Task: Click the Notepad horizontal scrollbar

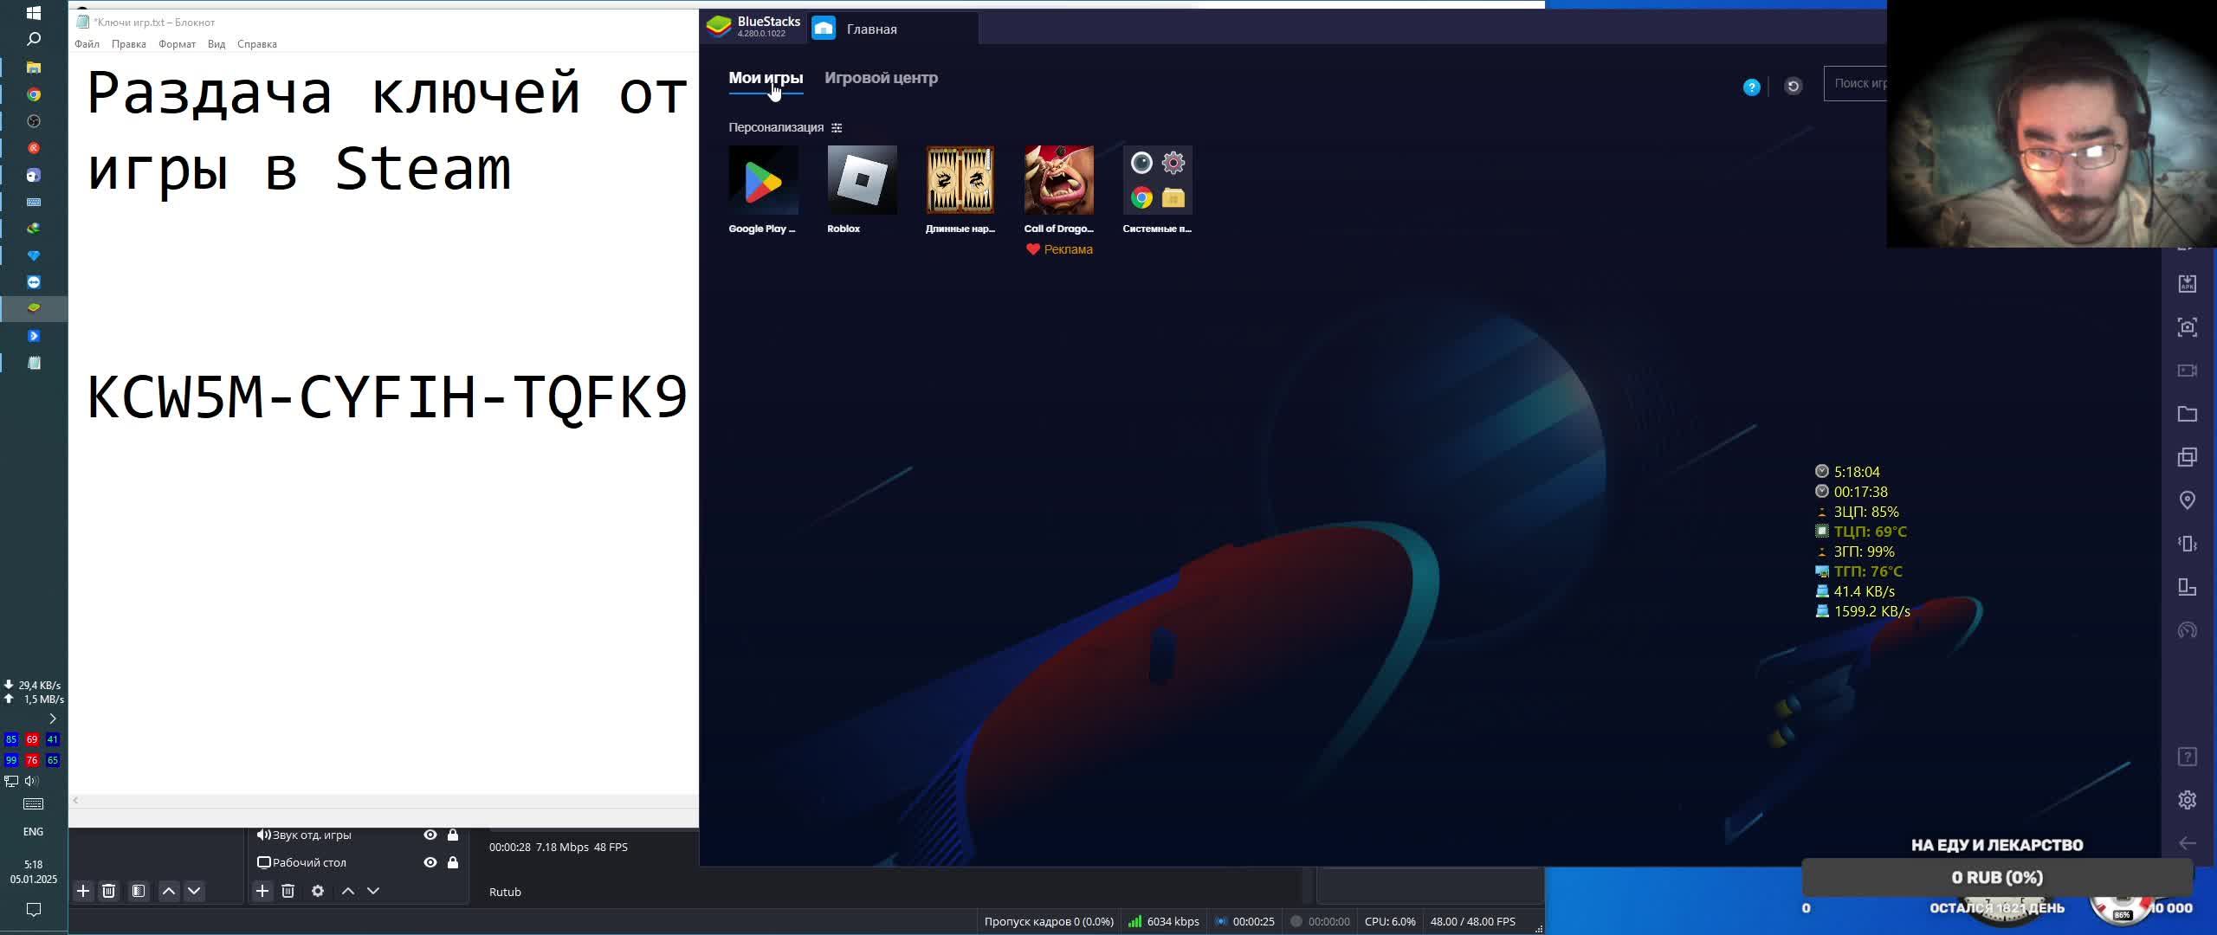Action: pos(381,801)
